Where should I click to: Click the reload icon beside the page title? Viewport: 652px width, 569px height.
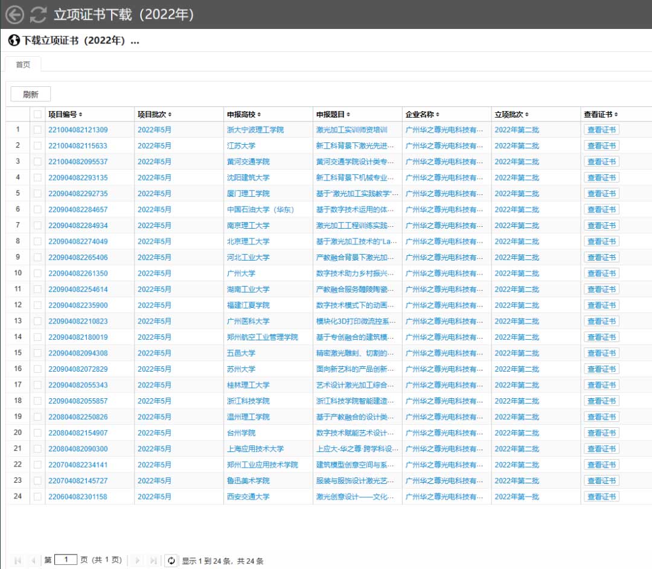39,14
